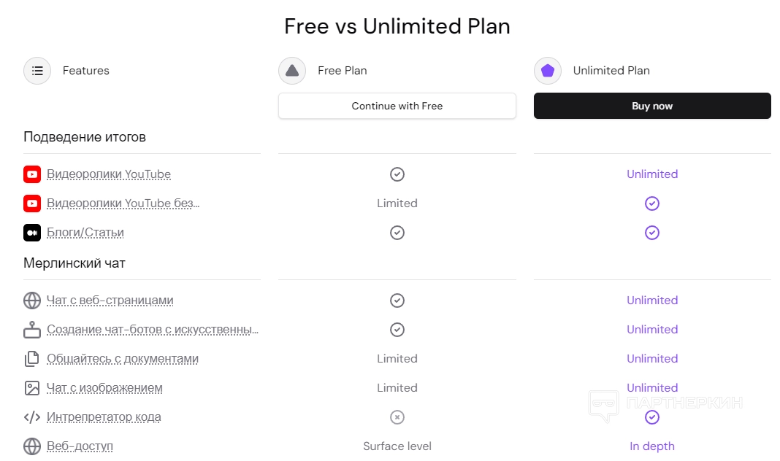Click Unlimited checkmark for Блоги/Статьи row
The height and width of the screenshot is (461, 780).
tap(652, 233)
